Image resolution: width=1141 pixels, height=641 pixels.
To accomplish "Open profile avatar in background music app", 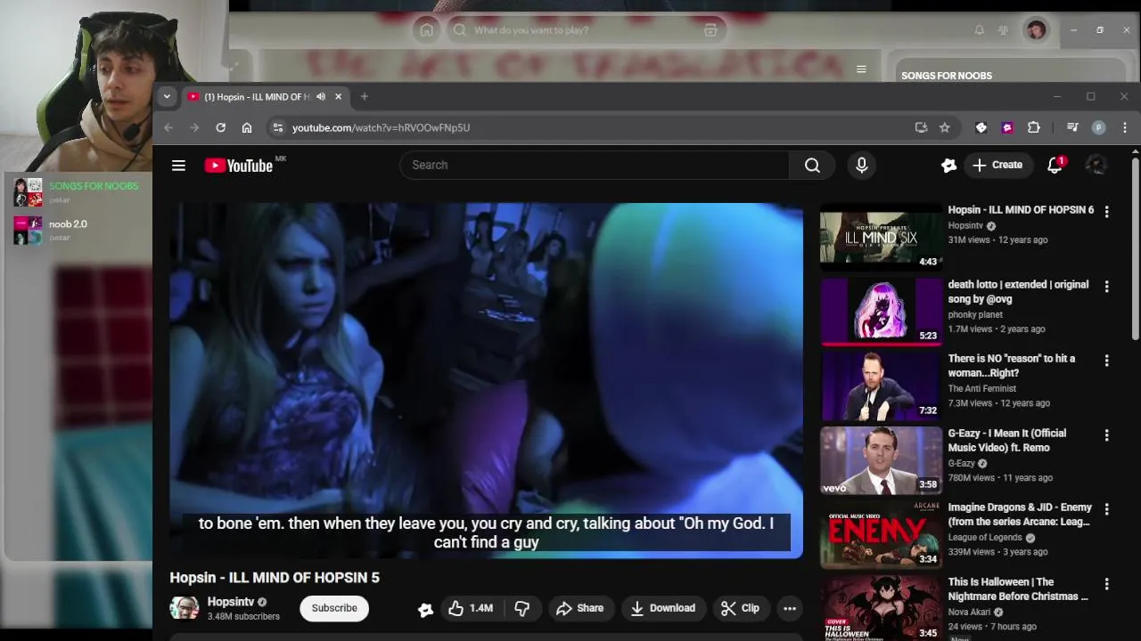I will (x=1036, y=30).
